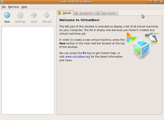Open Settings from the gear icon

tap(20, 15)
